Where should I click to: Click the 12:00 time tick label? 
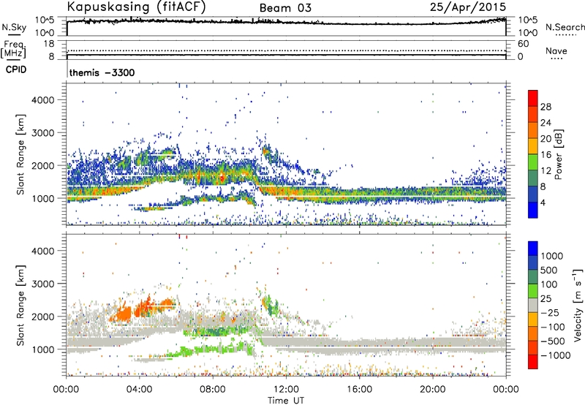pyautogui.click(x=286, y=390)
